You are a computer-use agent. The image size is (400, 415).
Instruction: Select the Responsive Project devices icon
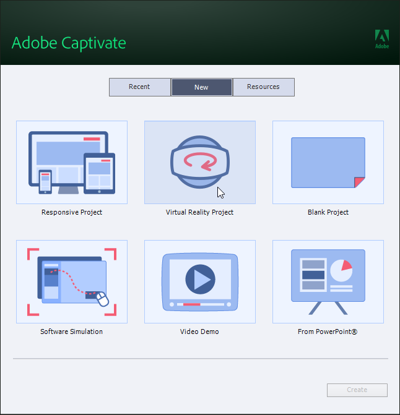(x=71, y=162)
